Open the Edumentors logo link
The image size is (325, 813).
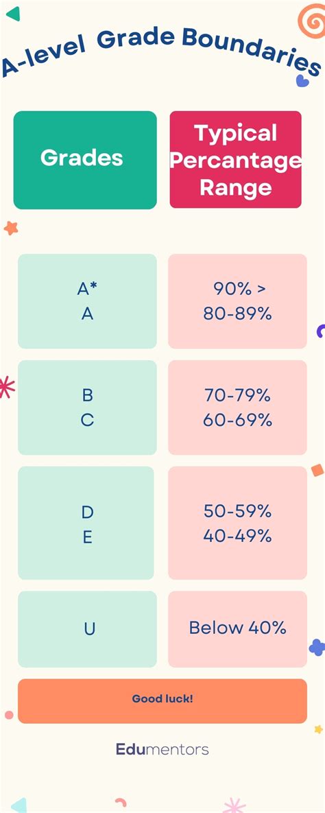(x=162, y=749)
